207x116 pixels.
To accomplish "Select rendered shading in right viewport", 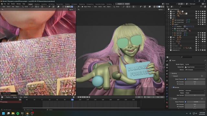I will (x=163, y=6).
